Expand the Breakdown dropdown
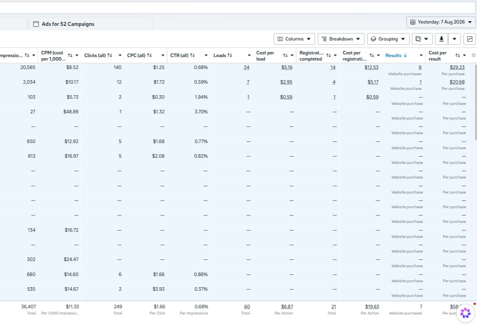The width and height of the screenshot is (477, 325). pyautogui.click(x=341, y=39)
